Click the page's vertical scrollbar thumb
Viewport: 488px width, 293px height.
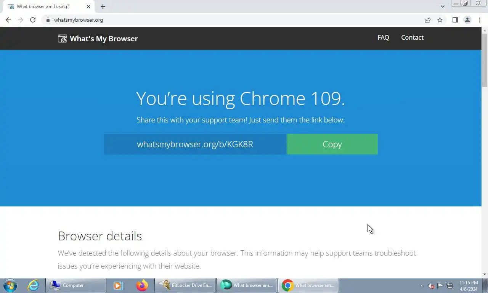[x=485, y=60]
